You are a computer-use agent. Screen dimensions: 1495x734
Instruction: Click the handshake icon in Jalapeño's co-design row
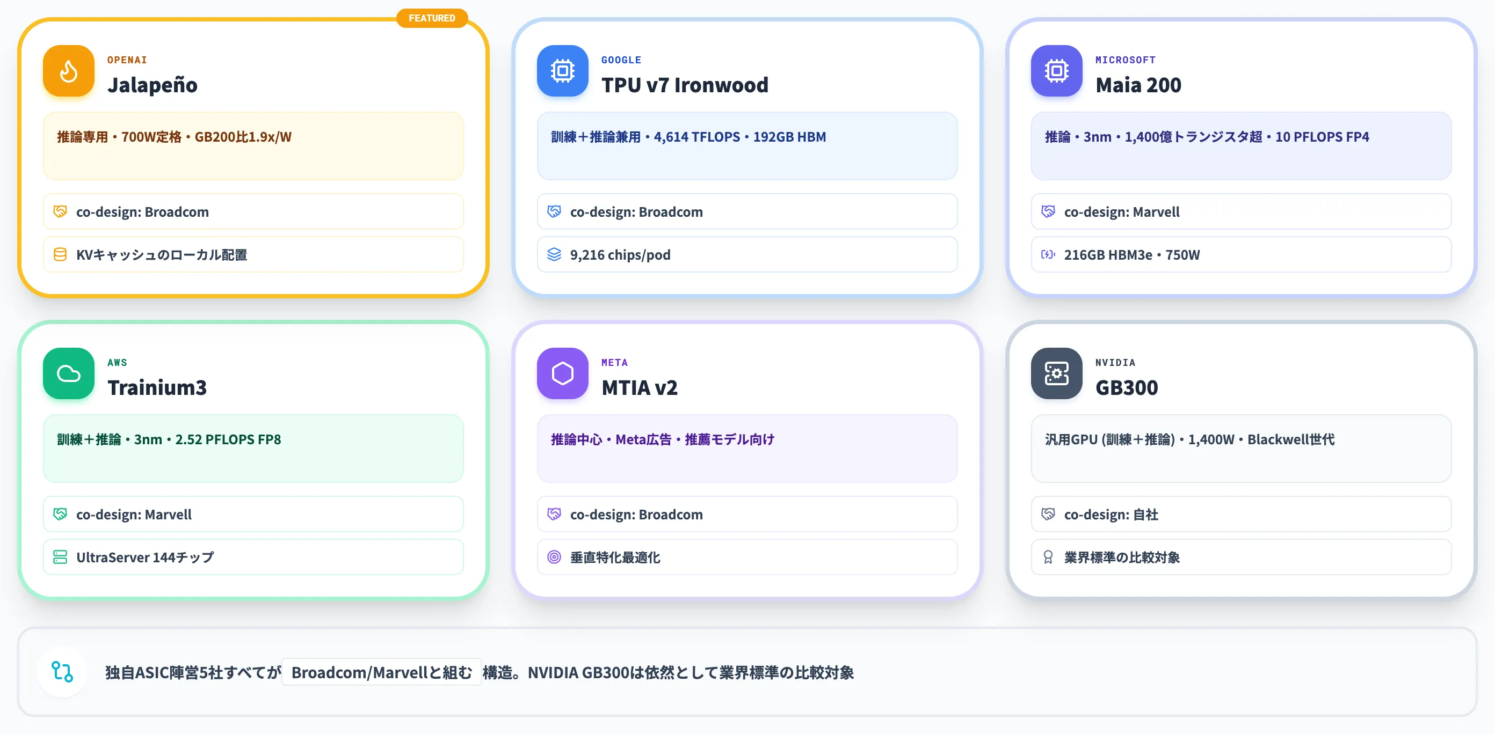(60, 211)
